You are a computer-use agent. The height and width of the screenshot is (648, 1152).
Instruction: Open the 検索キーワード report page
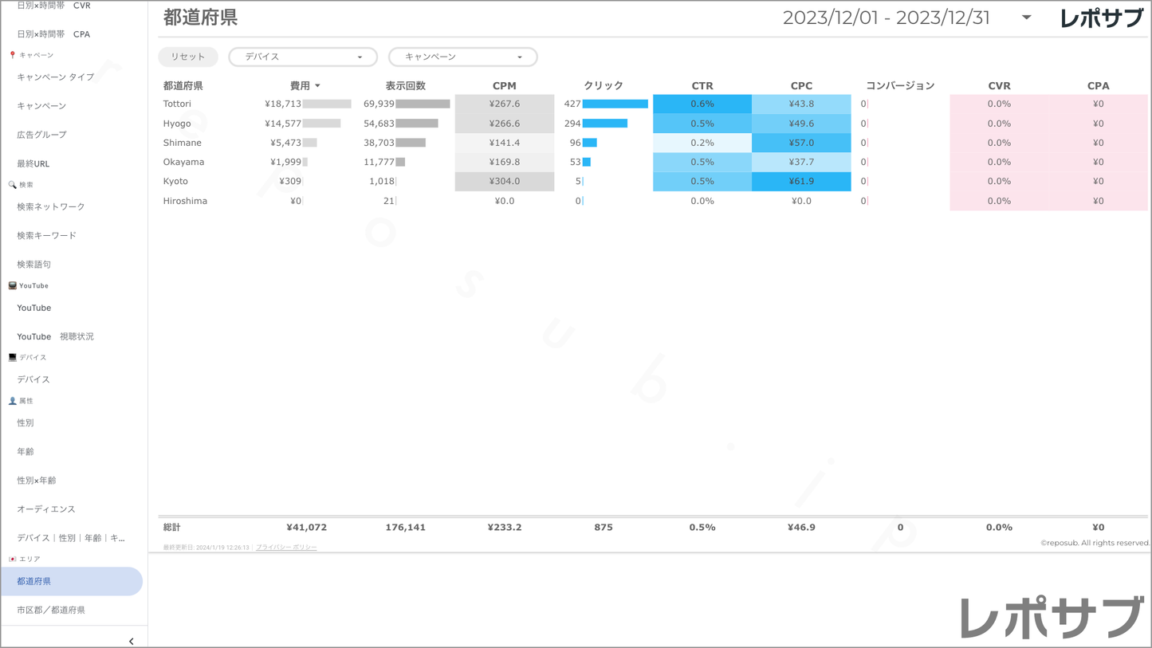(47, 236)
